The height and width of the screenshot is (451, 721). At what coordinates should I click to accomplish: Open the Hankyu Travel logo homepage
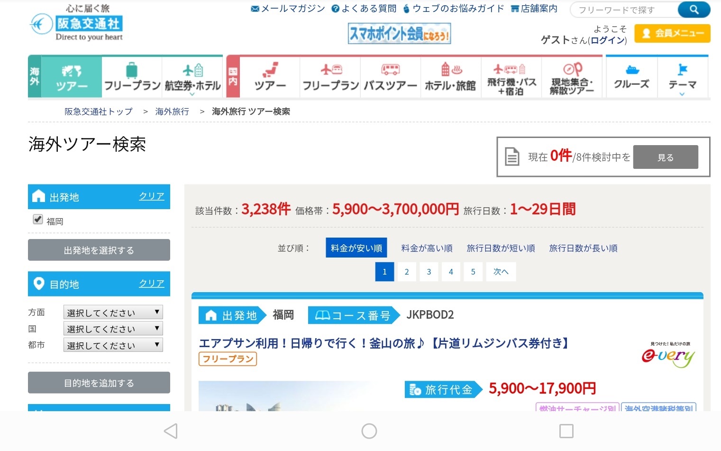click(x=77, y=24)
